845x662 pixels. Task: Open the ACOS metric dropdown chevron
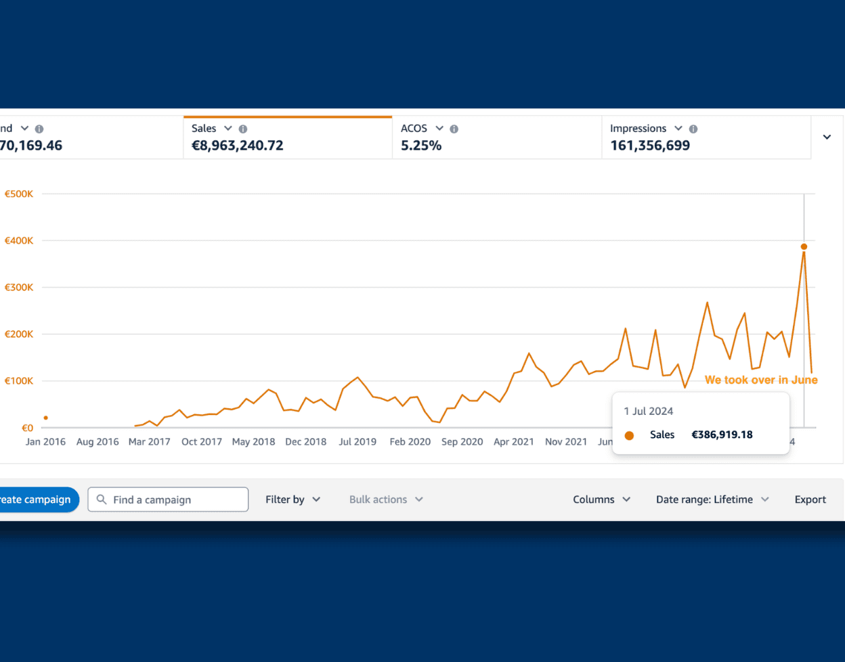coord(439,129)
